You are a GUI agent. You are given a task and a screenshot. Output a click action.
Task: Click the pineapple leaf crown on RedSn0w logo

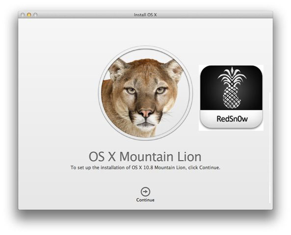pos(232,77)
